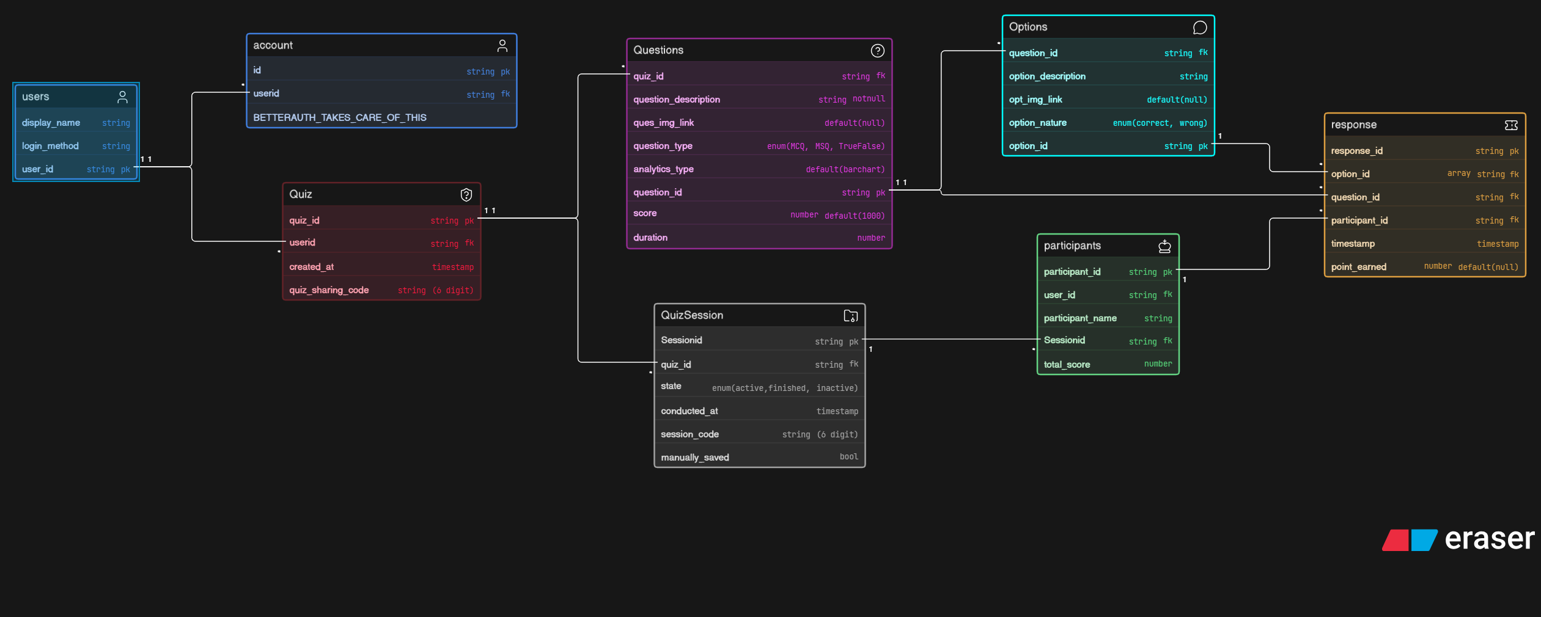Select the analytics_type field in Questions
Screen dimensions: 1541x617
pyautogui.click(x=759, y=169)
